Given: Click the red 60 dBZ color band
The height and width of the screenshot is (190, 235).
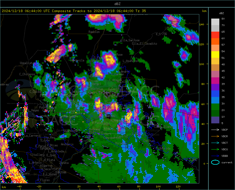Looking at the screenshot, I should pyautogui.click(x=215, y=35).
